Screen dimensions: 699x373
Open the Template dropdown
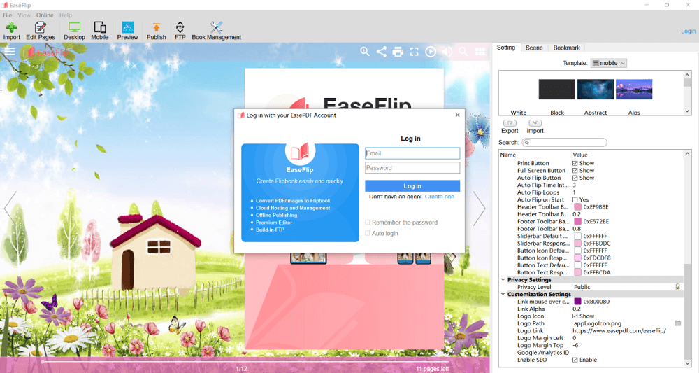point(609,63)
